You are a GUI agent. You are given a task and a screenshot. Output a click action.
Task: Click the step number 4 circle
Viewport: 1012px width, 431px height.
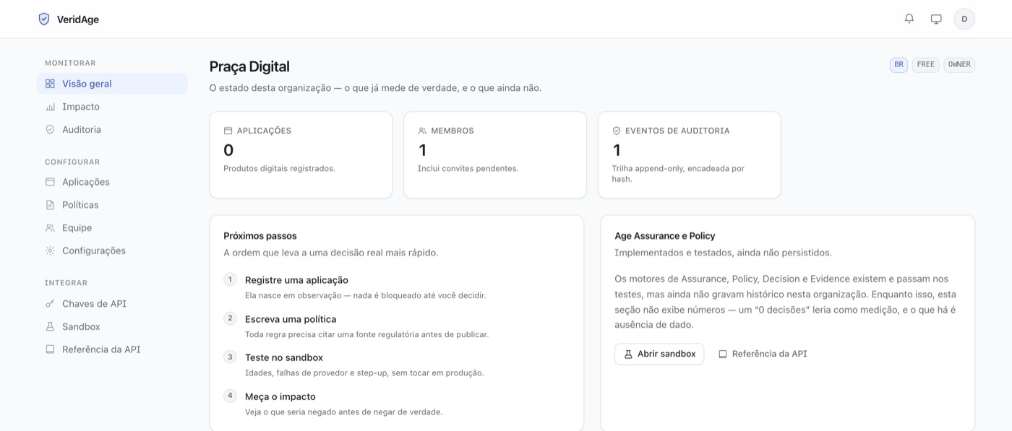[230, 396]
